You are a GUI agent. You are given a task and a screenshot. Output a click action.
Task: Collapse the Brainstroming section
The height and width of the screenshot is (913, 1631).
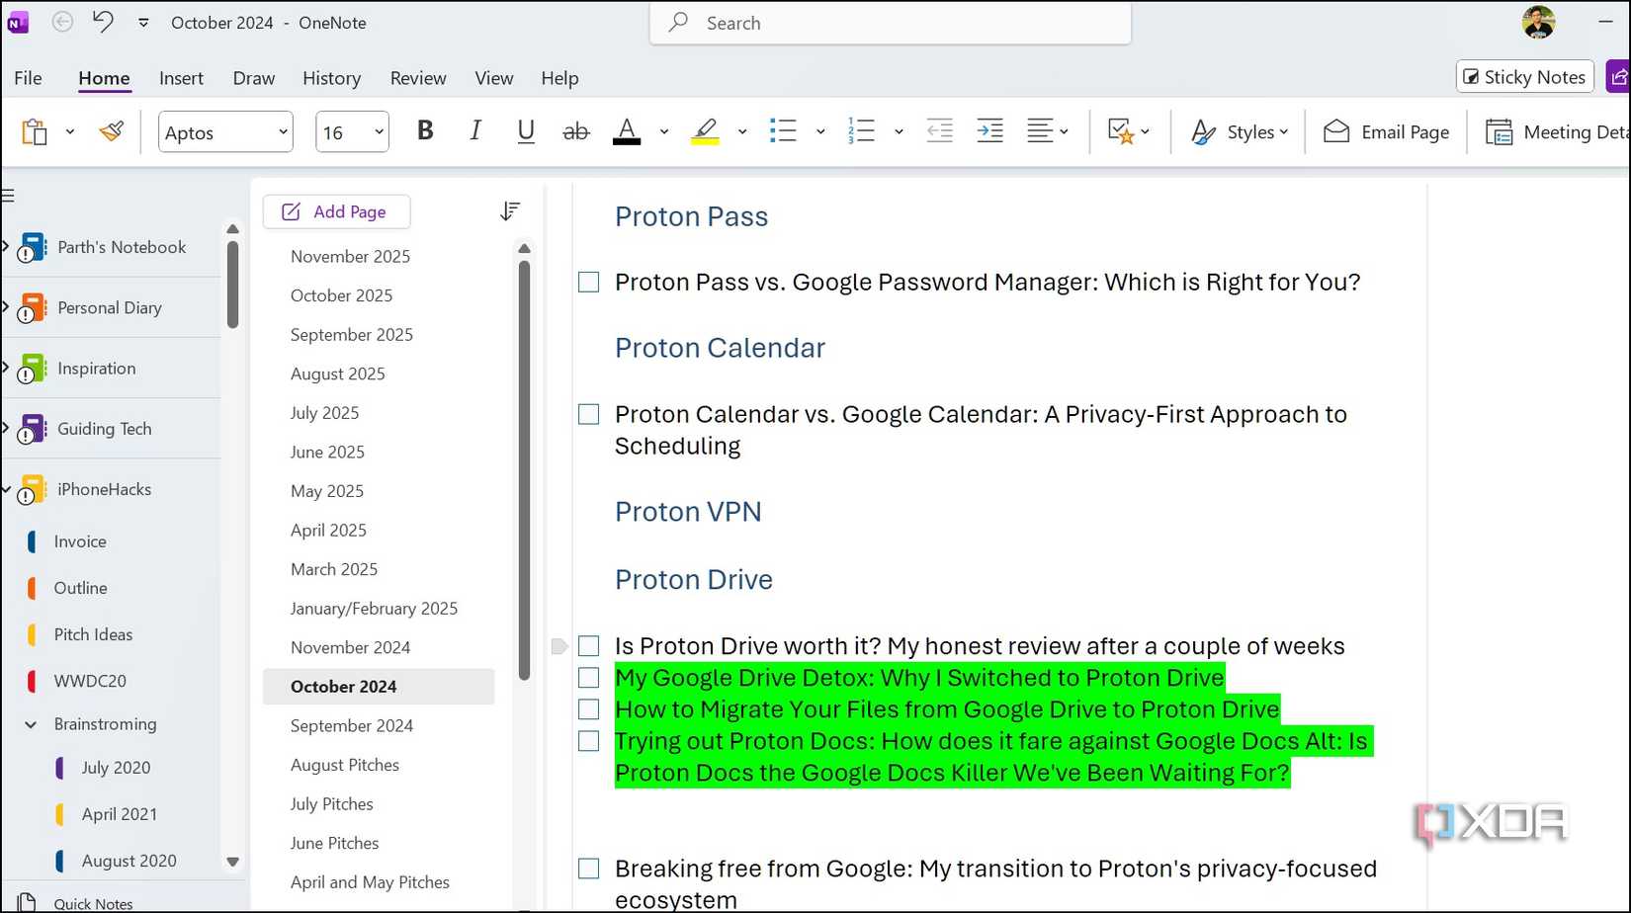point(31,723)
